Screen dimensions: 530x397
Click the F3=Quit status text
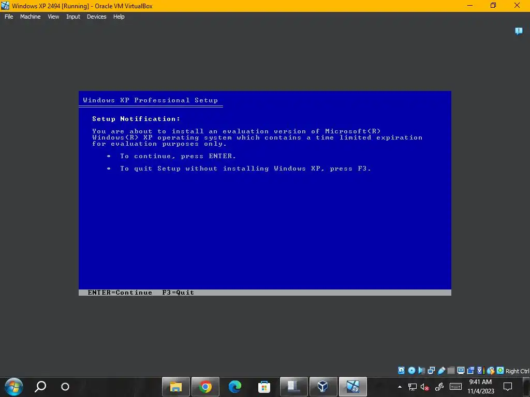[x=178, y=293]
